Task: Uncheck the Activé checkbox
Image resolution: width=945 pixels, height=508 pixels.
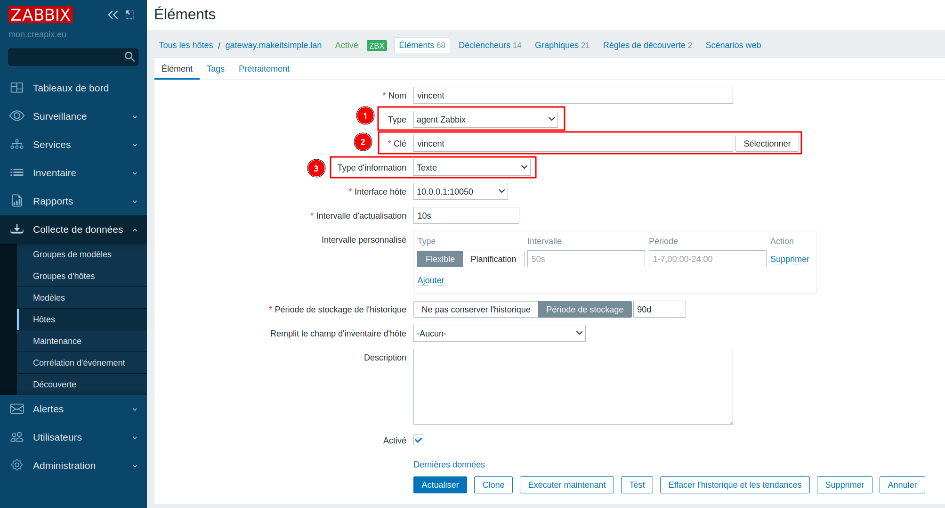Action: coord(419,440)
